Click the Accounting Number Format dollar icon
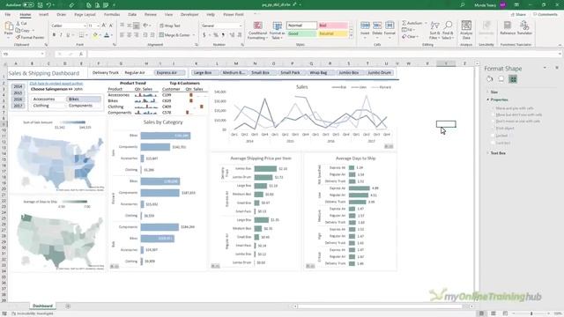564x317 pixels. (x=204, y=35)
